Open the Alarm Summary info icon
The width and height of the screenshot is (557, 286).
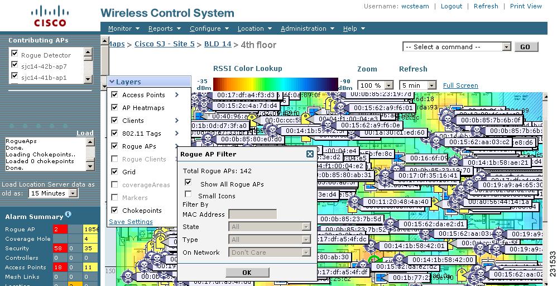(68, 214)
